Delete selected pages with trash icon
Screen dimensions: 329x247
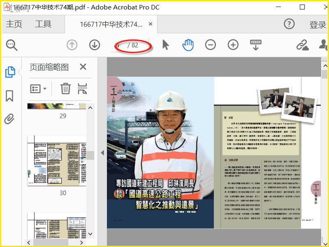pos(65,89)
